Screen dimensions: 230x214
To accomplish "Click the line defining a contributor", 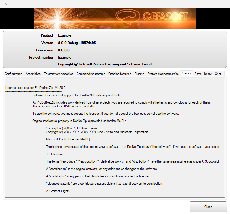I will [x=98, y=176].
